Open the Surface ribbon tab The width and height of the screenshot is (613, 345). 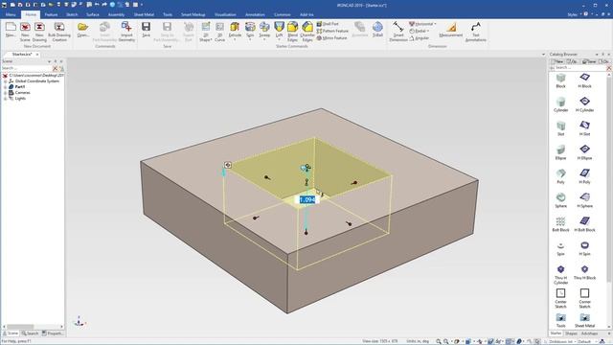click(x=93, y=14)
